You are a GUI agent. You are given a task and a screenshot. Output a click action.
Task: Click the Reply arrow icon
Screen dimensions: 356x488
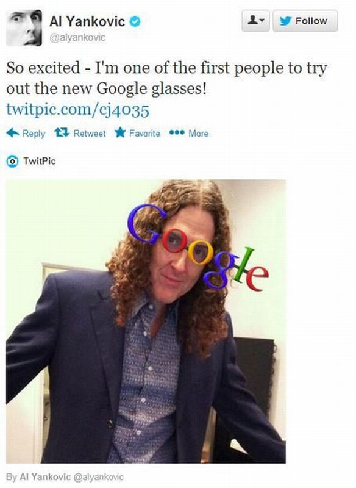(x=13, y=133)
